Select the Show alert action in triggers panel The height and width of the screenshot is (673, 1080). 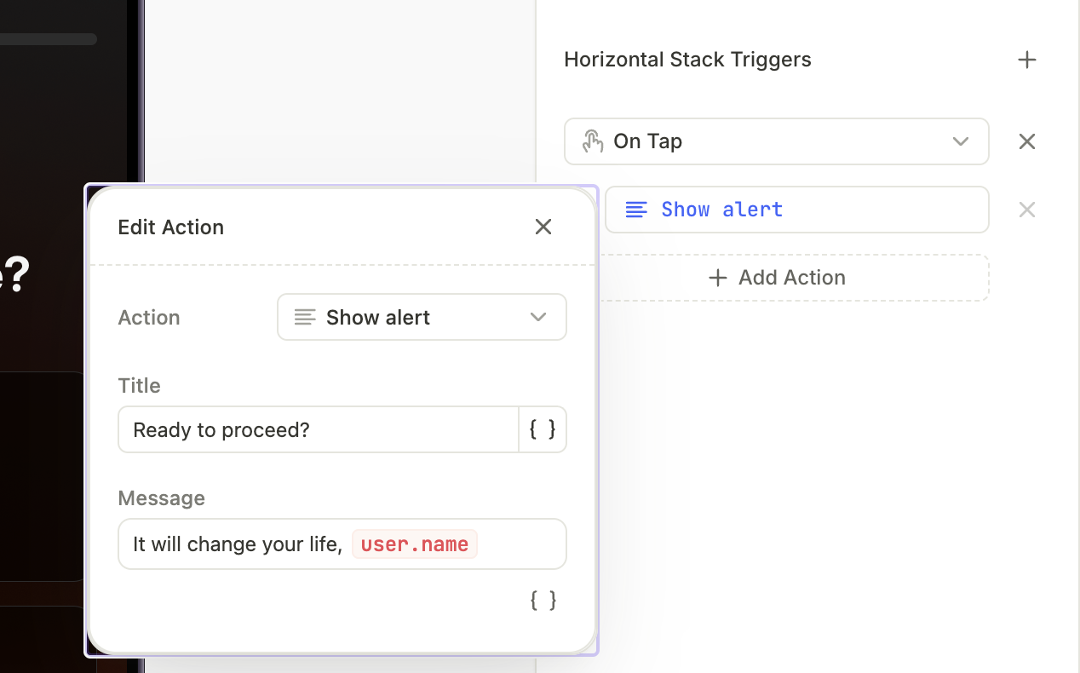pos(797,210)
